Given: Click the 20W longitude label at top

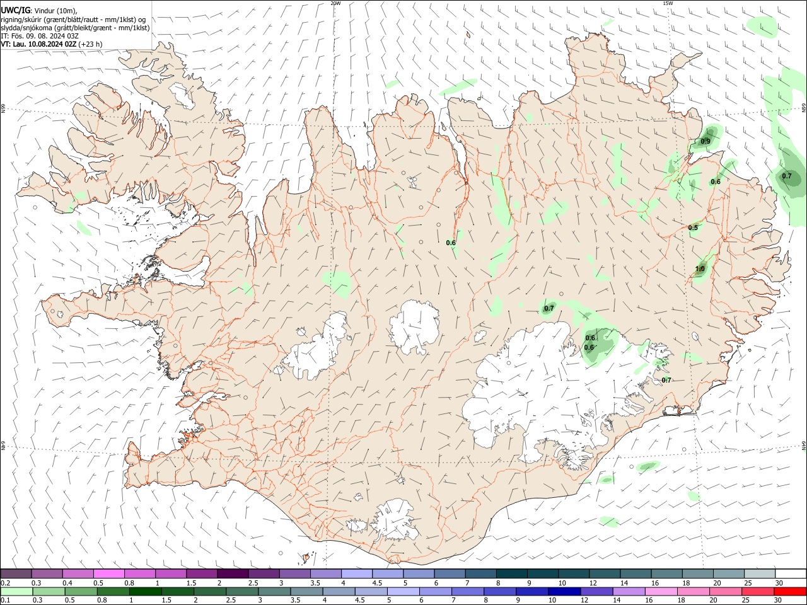Looking at the screenshot, I should point(335,3).
